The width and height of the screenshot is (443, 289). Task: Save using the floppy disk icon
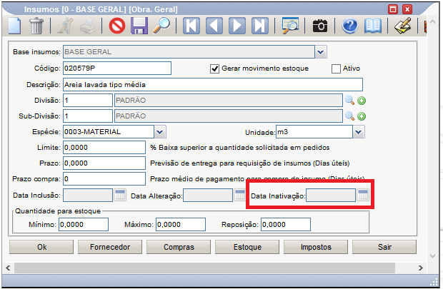pos(139,26)
